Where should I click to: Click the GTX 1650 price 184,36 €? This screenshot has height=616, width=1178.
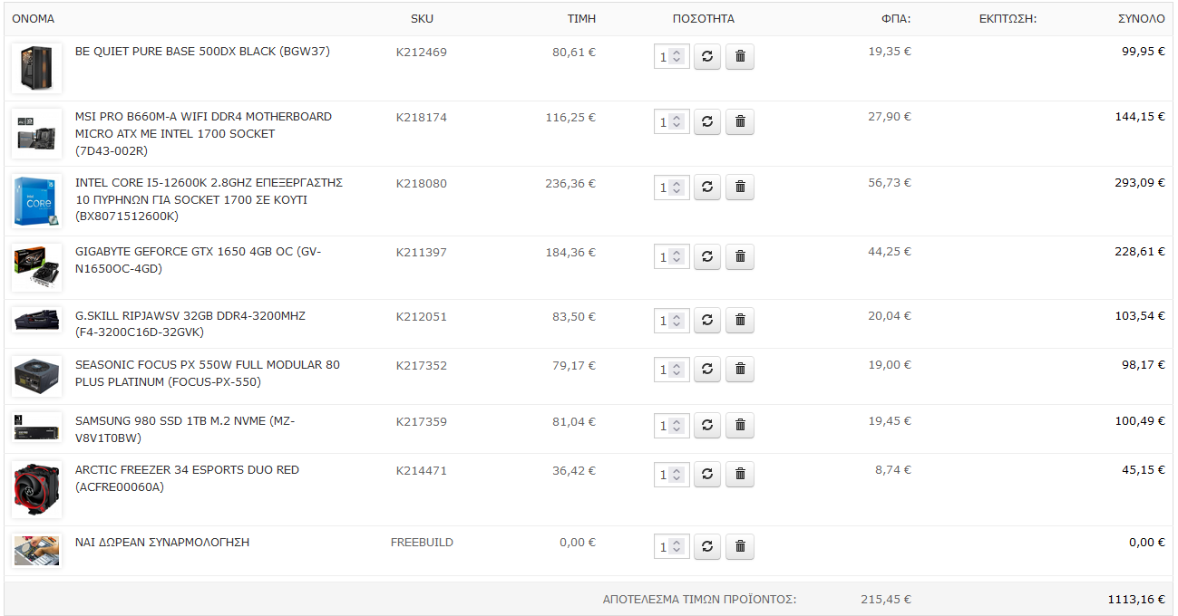570,252
